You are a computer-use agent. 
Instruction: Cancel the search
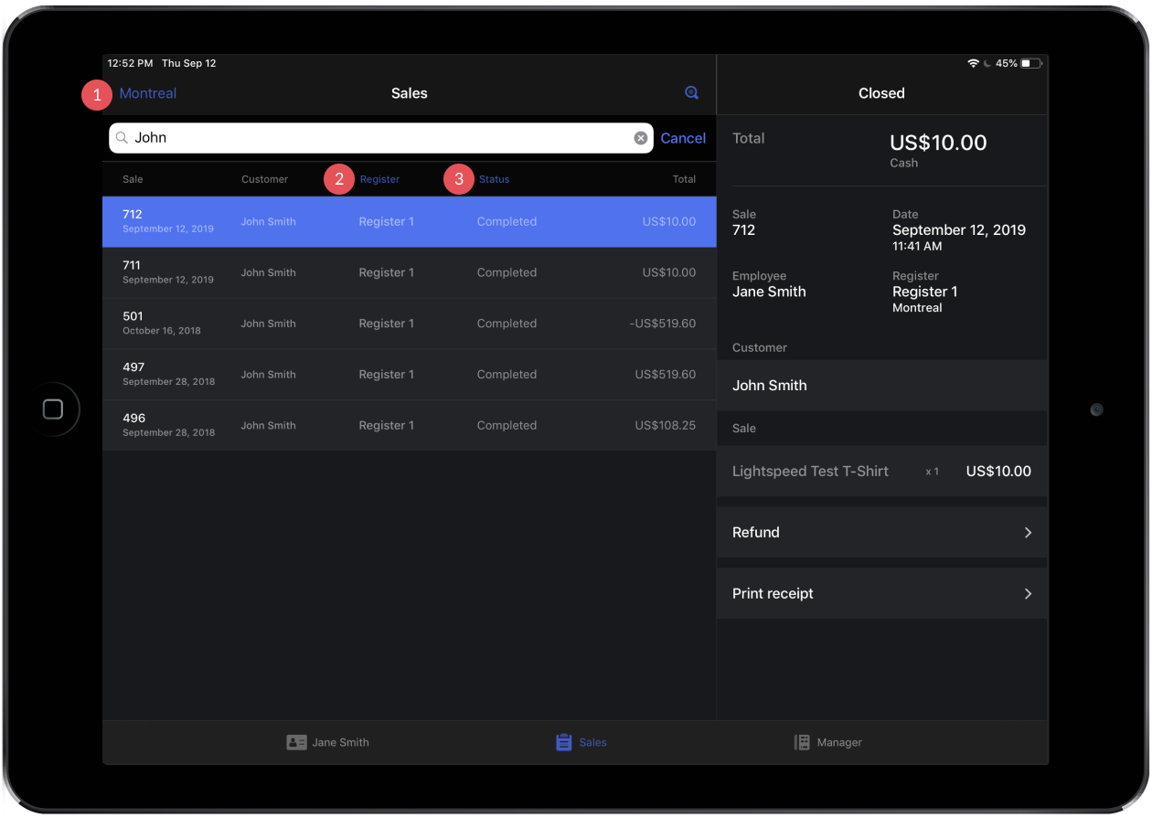pyautogui.click(x=683, y=138)
